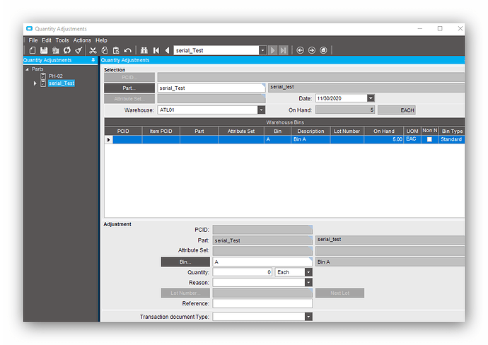Screen dimensions: 488x345
Task: Collapse the Parts tree node
Action: coord(27,69)
